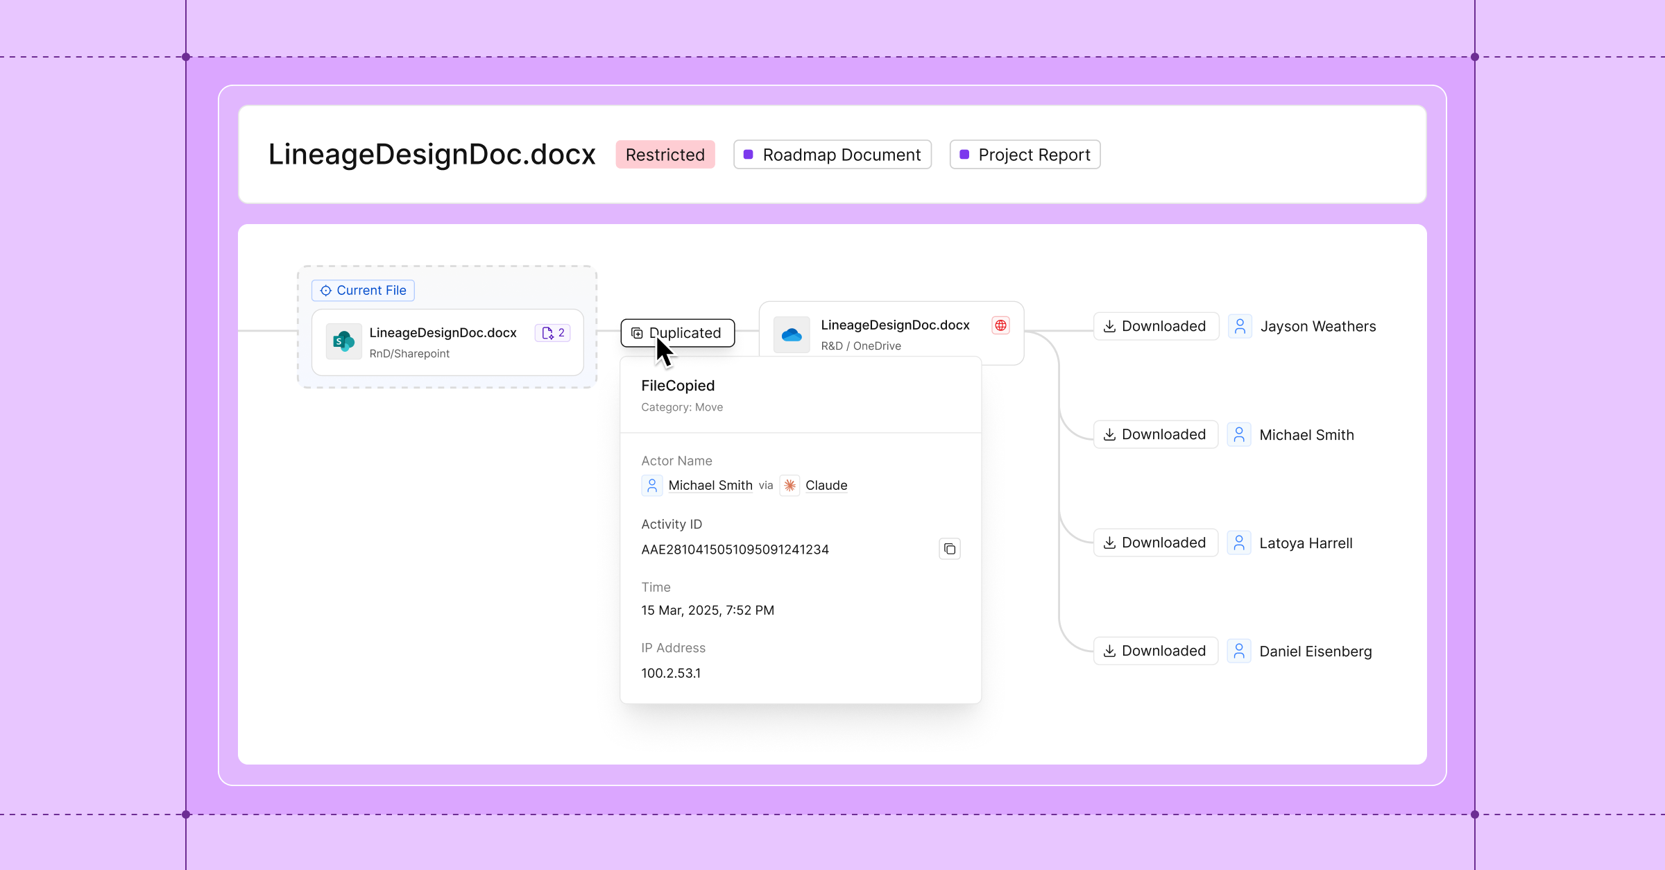Viewport: 1665px width, 870px height.
Task: Click the SharePoint file icon
Action: 343,341
